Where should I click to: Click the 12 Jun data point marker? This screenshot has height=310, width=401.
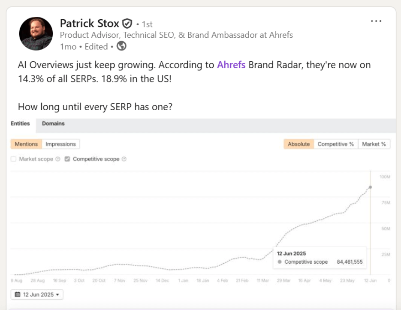(370, 187)
